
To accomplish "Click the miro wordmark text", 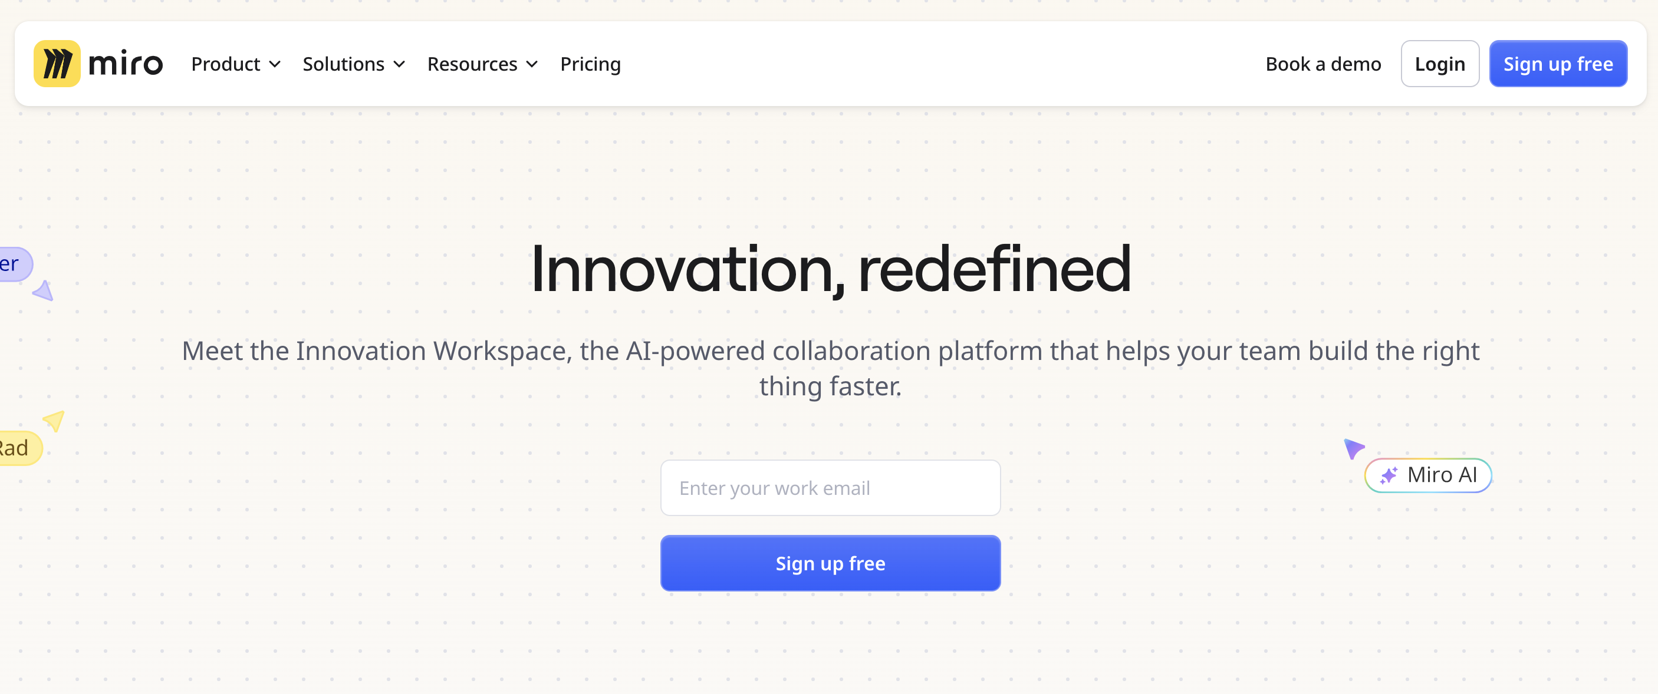I will [x=126, y=64].
